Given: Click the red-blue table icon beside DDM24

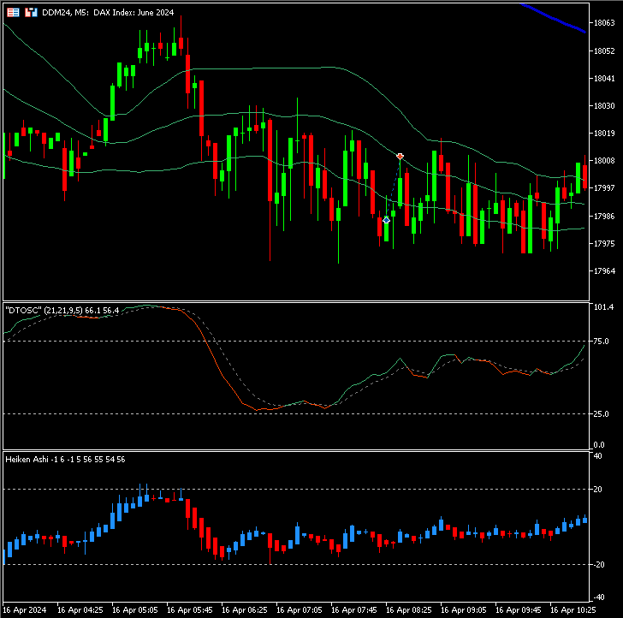Looking at the screenshot, I should coord(13,12).
